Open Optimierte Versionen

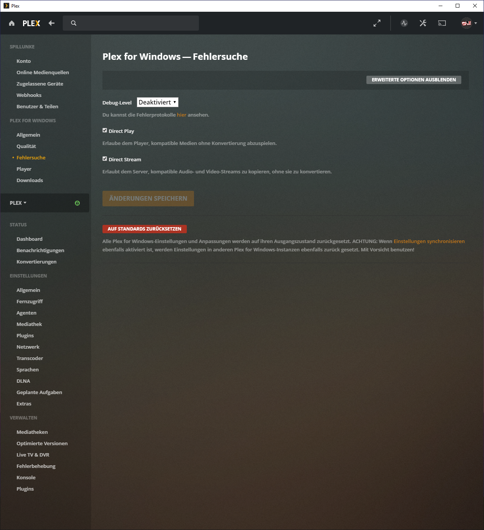[42, 443]
